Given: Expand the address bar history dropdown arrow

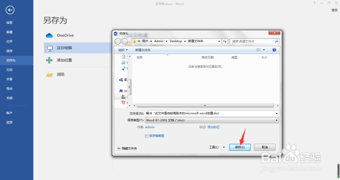Looking at the screenshot, I should coord(219,41).
